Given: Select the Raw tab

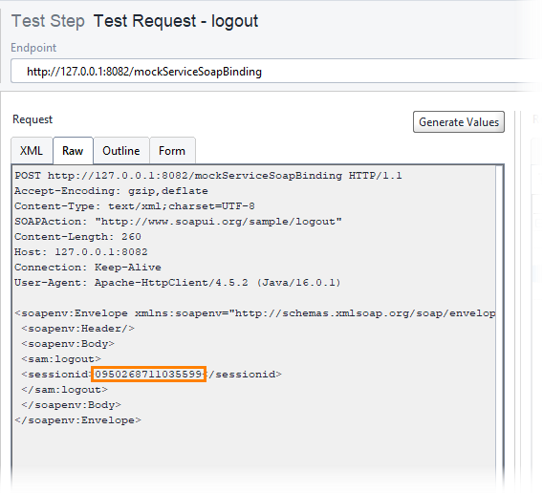Looking at the screenshot, I should click(x=73, y=151).
